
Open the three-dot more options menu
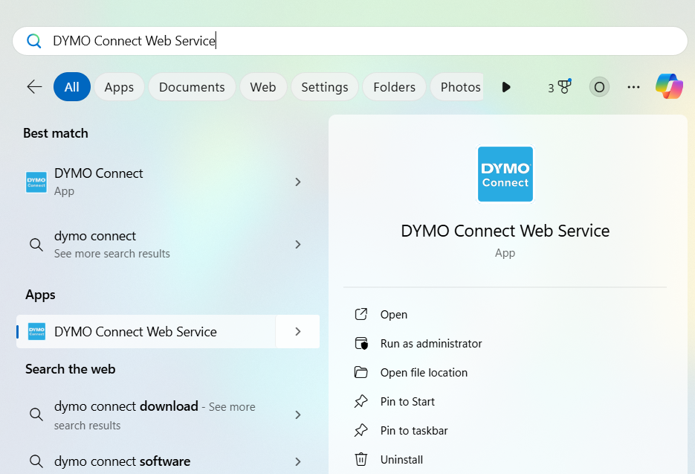pyautogui.click(x=633, y=87)
